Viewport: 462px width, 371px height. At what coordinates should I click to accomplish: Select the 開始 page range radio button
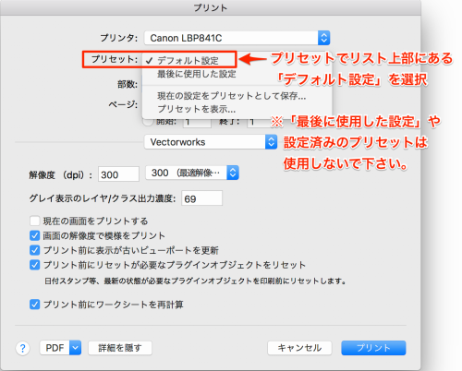(148, 122)
